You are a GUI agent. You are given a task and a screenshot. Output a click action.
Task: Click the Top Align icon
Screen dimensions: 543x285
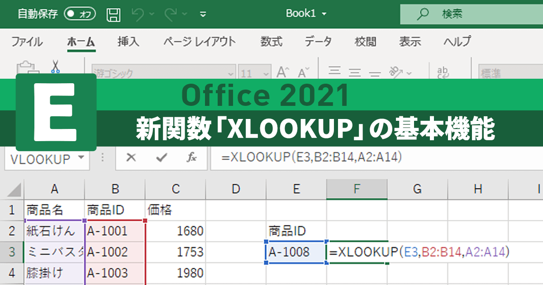tap(334, 71)
